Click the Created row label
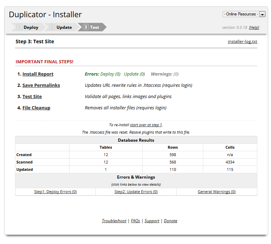This screenshot has height=244, width=271. tap(24, 155)
